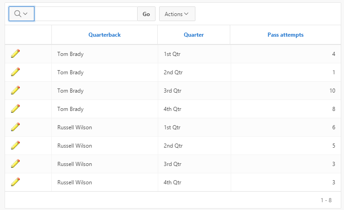Edit Tom Brady 2nd Qtr row pencil
Image resolution: width=344 pixels, height=210 pixels.
tap(15, 72)
